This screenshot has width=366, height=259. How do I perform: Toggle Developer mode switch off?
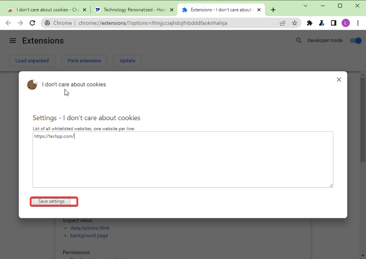355,41
